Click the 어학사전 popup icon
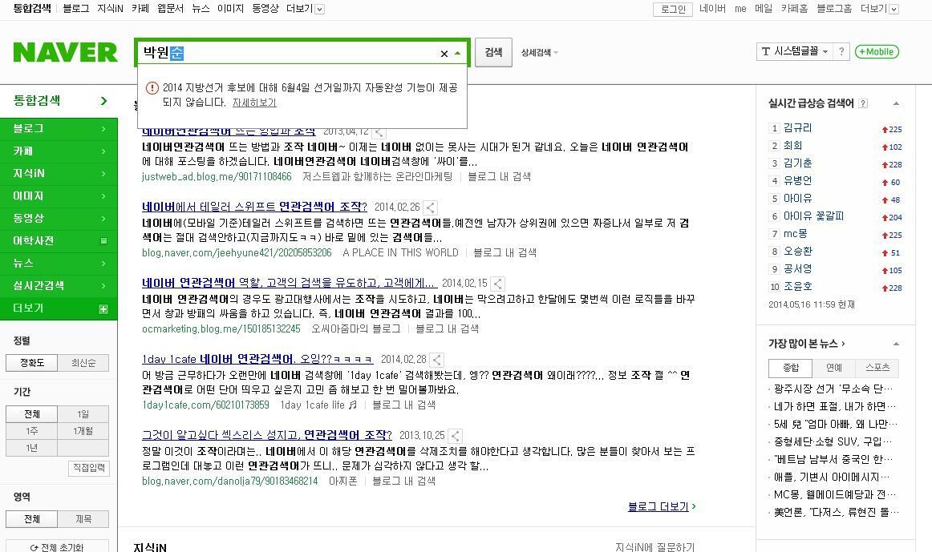 click(x=104, y=241)
